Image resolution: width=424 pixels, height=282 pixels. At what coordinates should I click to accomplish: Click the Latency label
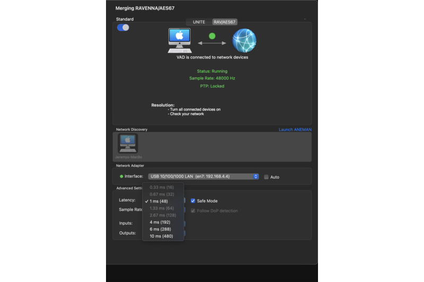pyautogui.click(x=127, y=200)
